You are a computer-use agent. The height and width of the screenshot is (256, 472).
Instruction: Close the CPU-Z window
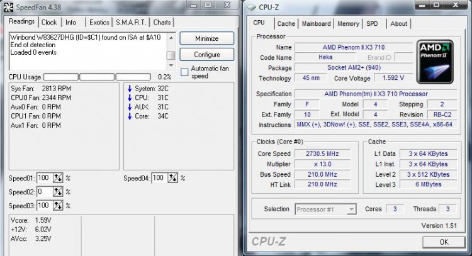(456, 4)
